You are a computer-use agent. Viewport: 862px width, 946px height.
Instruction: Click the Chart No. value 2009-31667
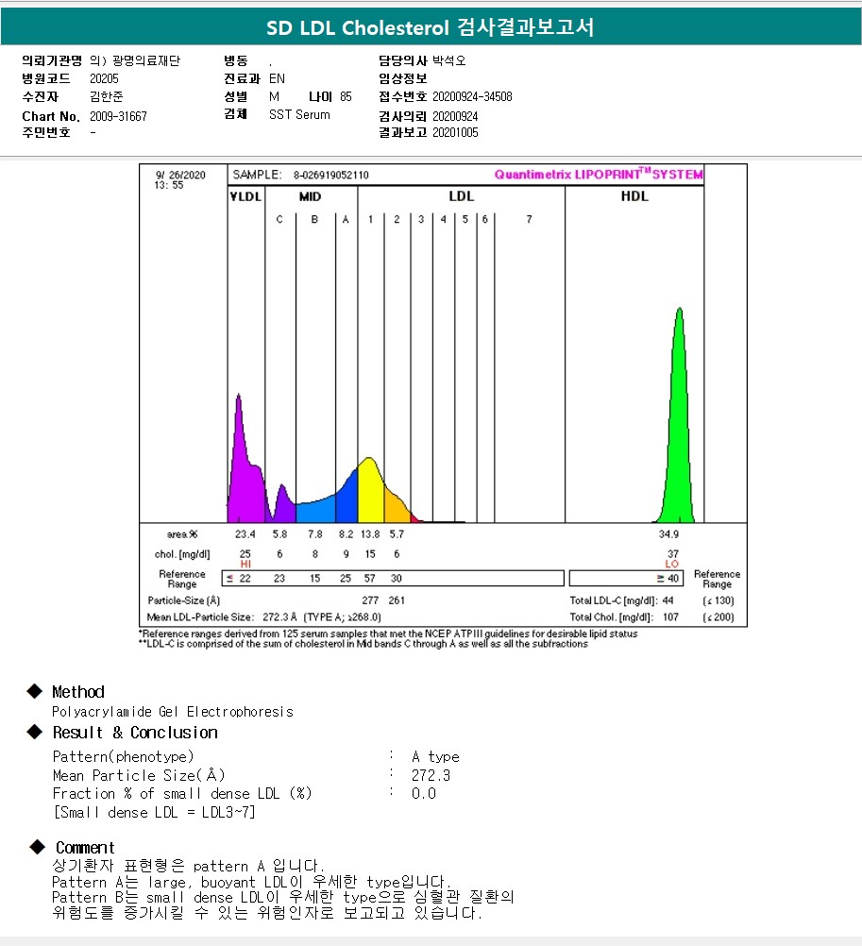point(118,116)
